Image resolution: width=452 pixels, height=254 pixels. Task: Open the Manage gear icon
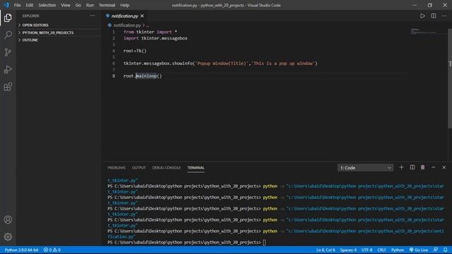coord(8,237)
